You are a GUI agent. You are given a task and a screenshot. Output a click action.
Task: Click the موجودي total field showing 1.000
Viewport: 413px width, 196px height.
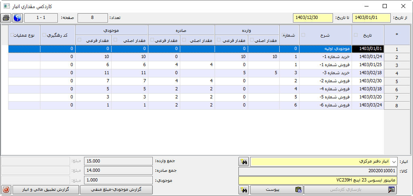tap(118, 180)
